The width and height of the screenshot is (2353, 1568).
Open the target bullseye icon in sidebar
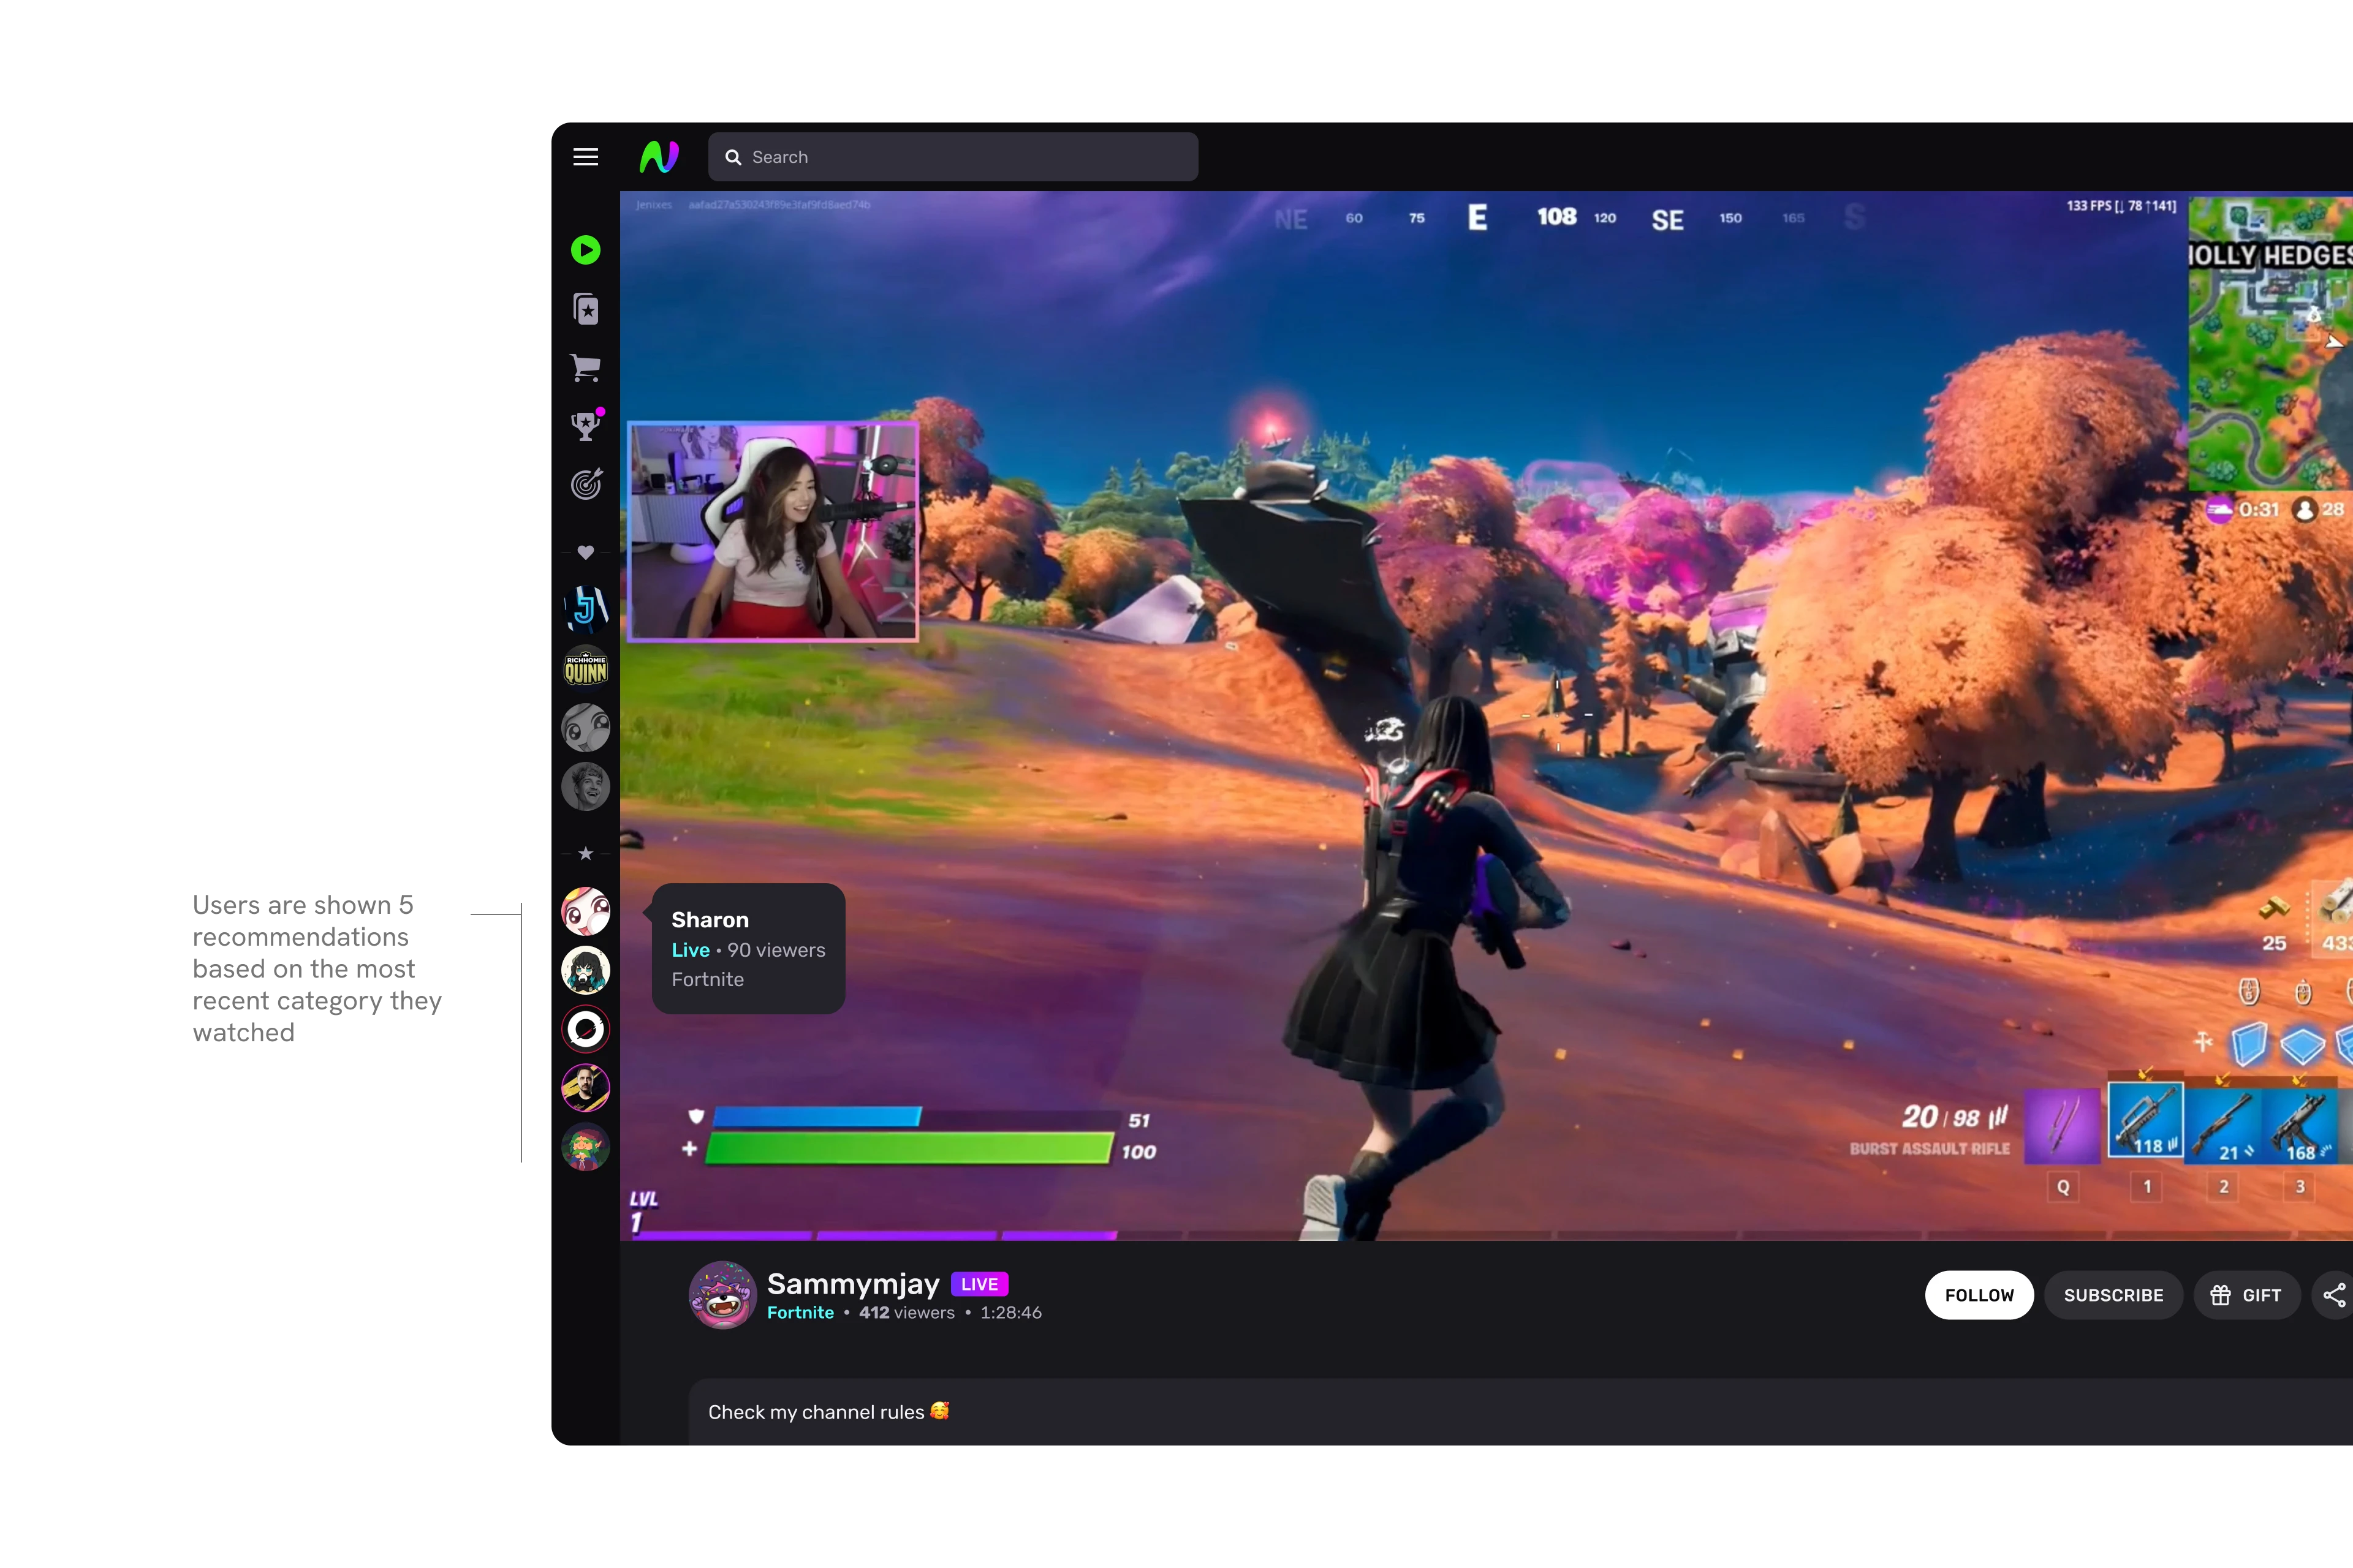(586, 485)
